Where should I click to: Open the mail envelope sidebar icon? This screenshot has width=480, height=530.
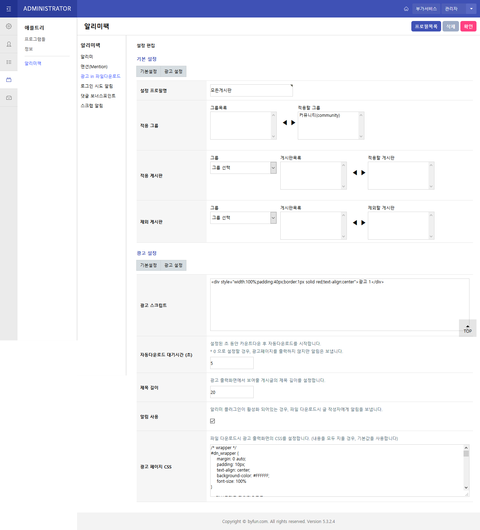coord(9,98)
